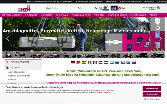
Task: Click Alle Akzeptieren cookie button
Action: pyautogui.click(x=152, y=88)
